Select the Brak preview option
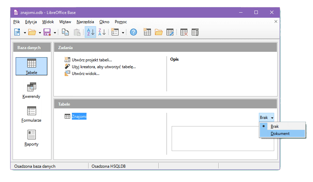Screen dimensions: 313x182 pos(275,126)
